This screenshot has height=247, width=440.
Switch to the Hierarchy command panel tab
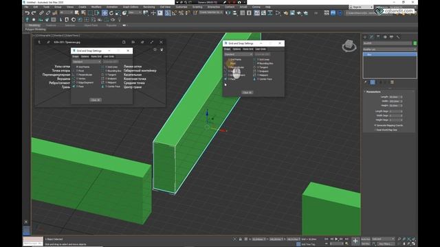378,36
